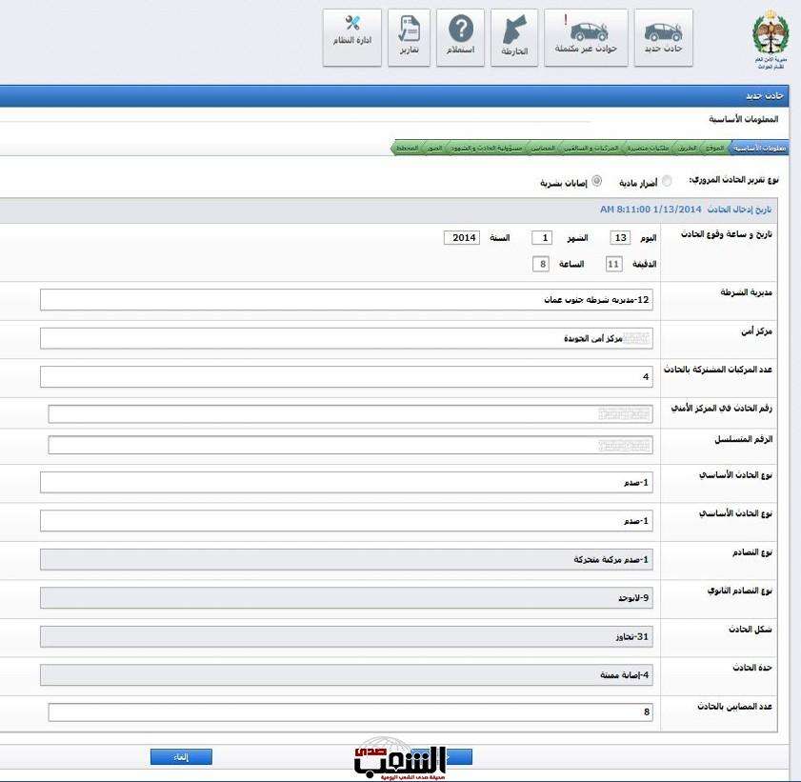
Task: Click the إلغاء cancel button
Action: [x=181, y=757]
